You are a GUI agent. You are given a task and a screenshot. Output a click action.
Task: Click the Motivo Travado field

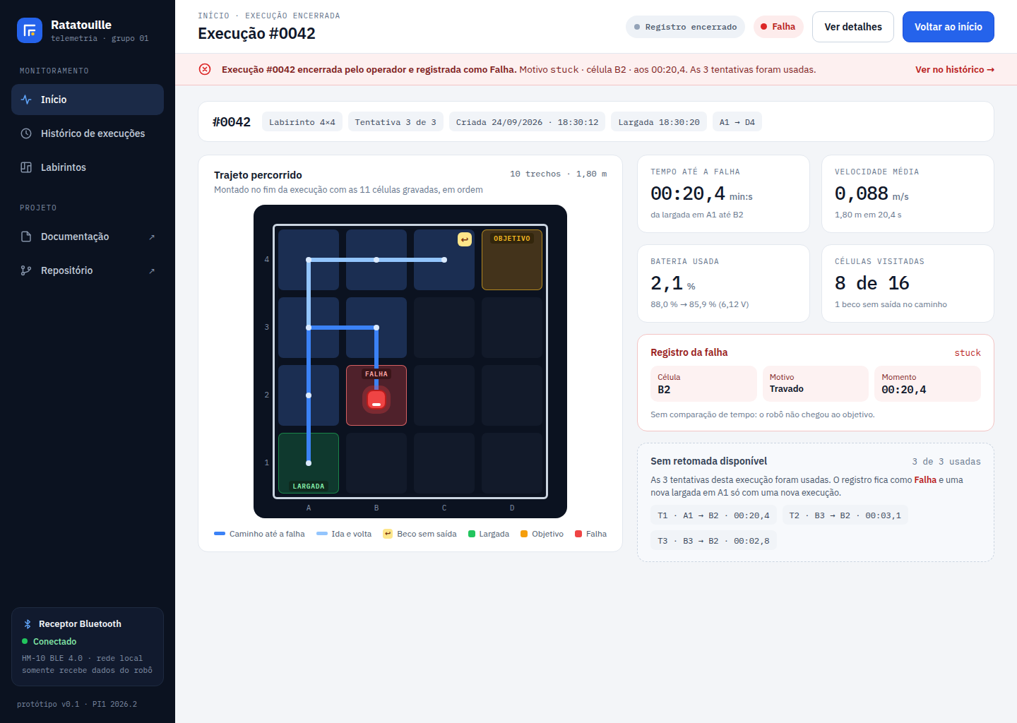816,383
